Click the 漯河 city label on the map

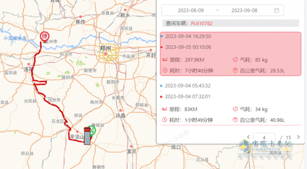pyautogui.click(x=131, y=151)
